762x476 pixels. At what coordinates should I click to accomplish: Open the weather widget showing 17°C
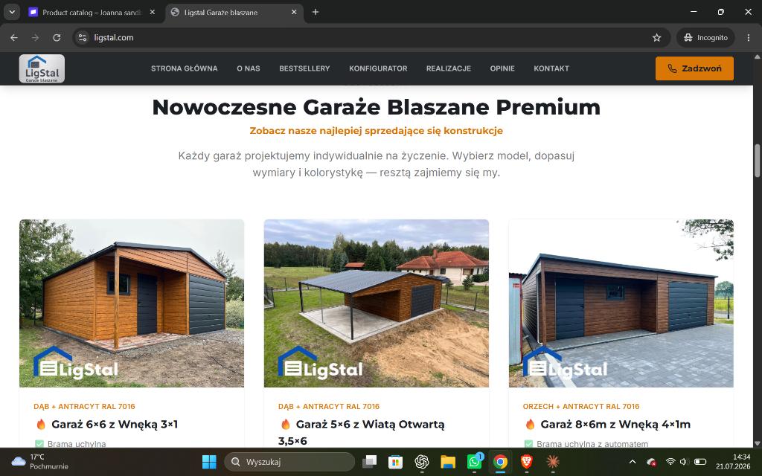[40, 461]
